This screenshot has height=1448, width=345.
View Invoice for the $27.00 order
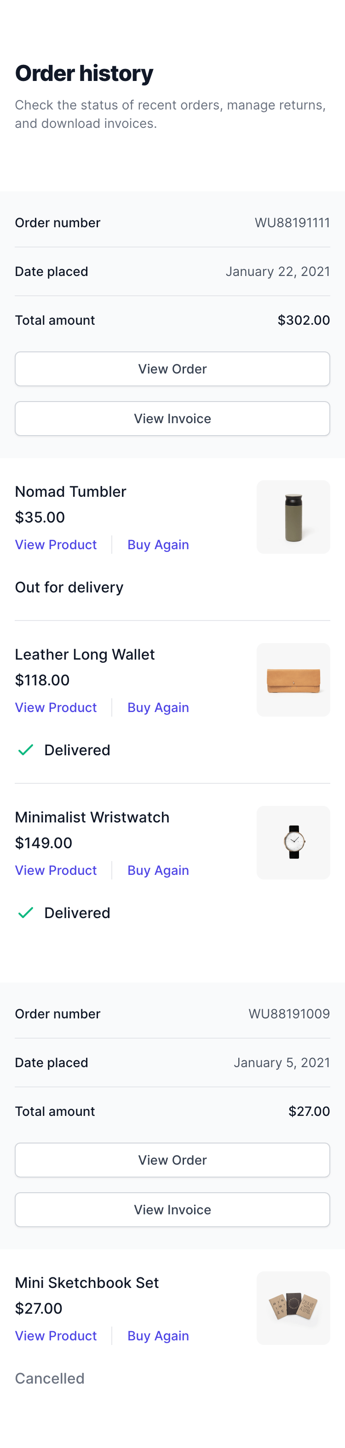172,1210
